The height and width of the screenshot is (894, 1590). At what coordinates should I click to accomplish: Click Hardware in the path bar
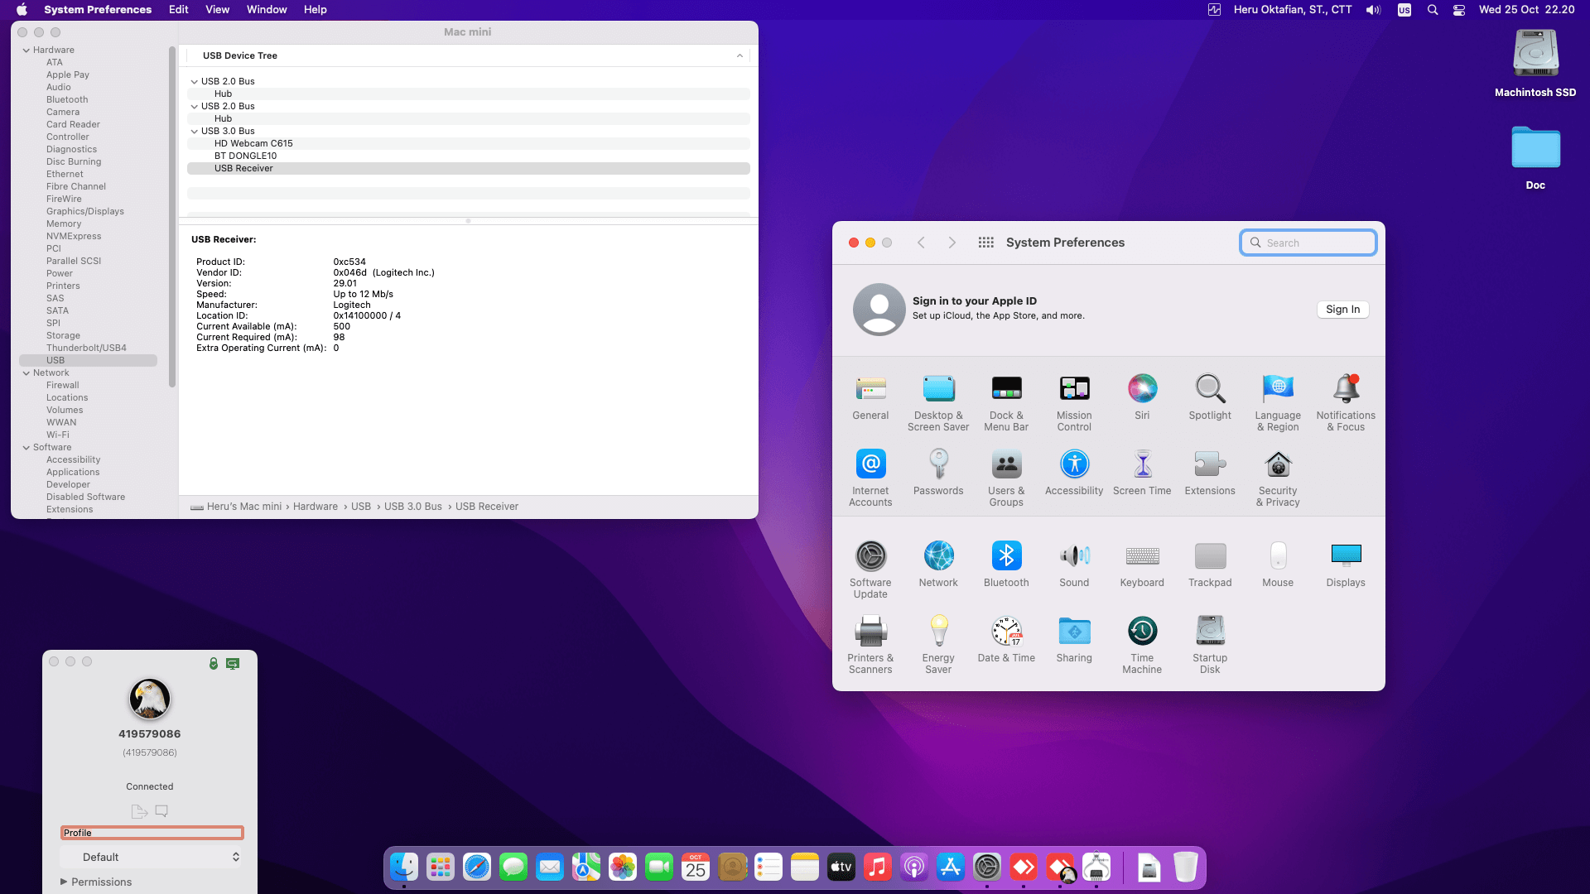click(x=315, y=507)
